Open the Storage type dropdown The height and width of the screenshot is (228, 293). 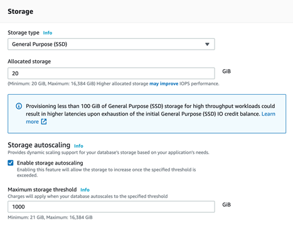pos(111,44)
